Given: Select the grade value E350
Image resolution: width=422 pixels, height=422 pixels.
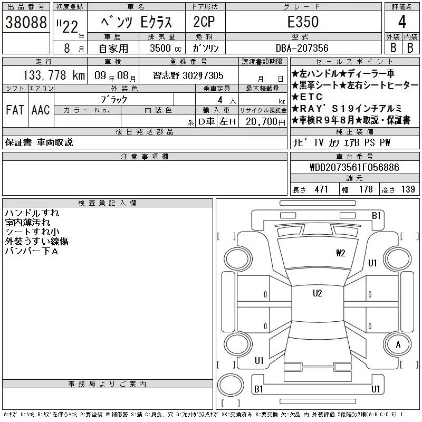Looking at the screenshot, I should 303,22.
